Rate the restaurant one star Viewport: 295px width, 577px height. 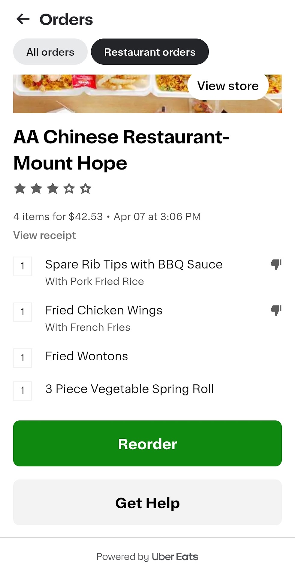tap(20, 189)
